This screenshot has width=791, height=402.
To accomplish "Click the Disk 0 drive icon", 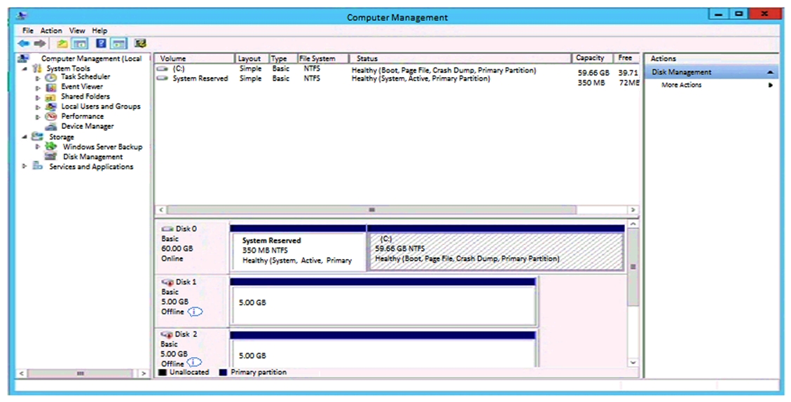I will 167,229.
